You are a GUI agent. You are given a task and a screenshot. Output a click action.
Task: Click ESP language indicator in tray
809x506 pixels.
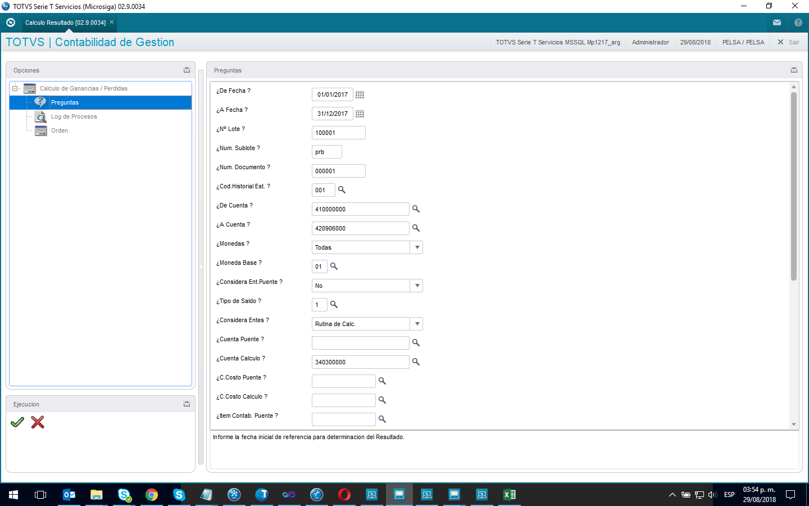point(729,495)
